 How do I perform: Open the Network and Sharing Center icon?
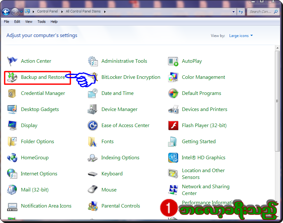click(x=173, y=190)
